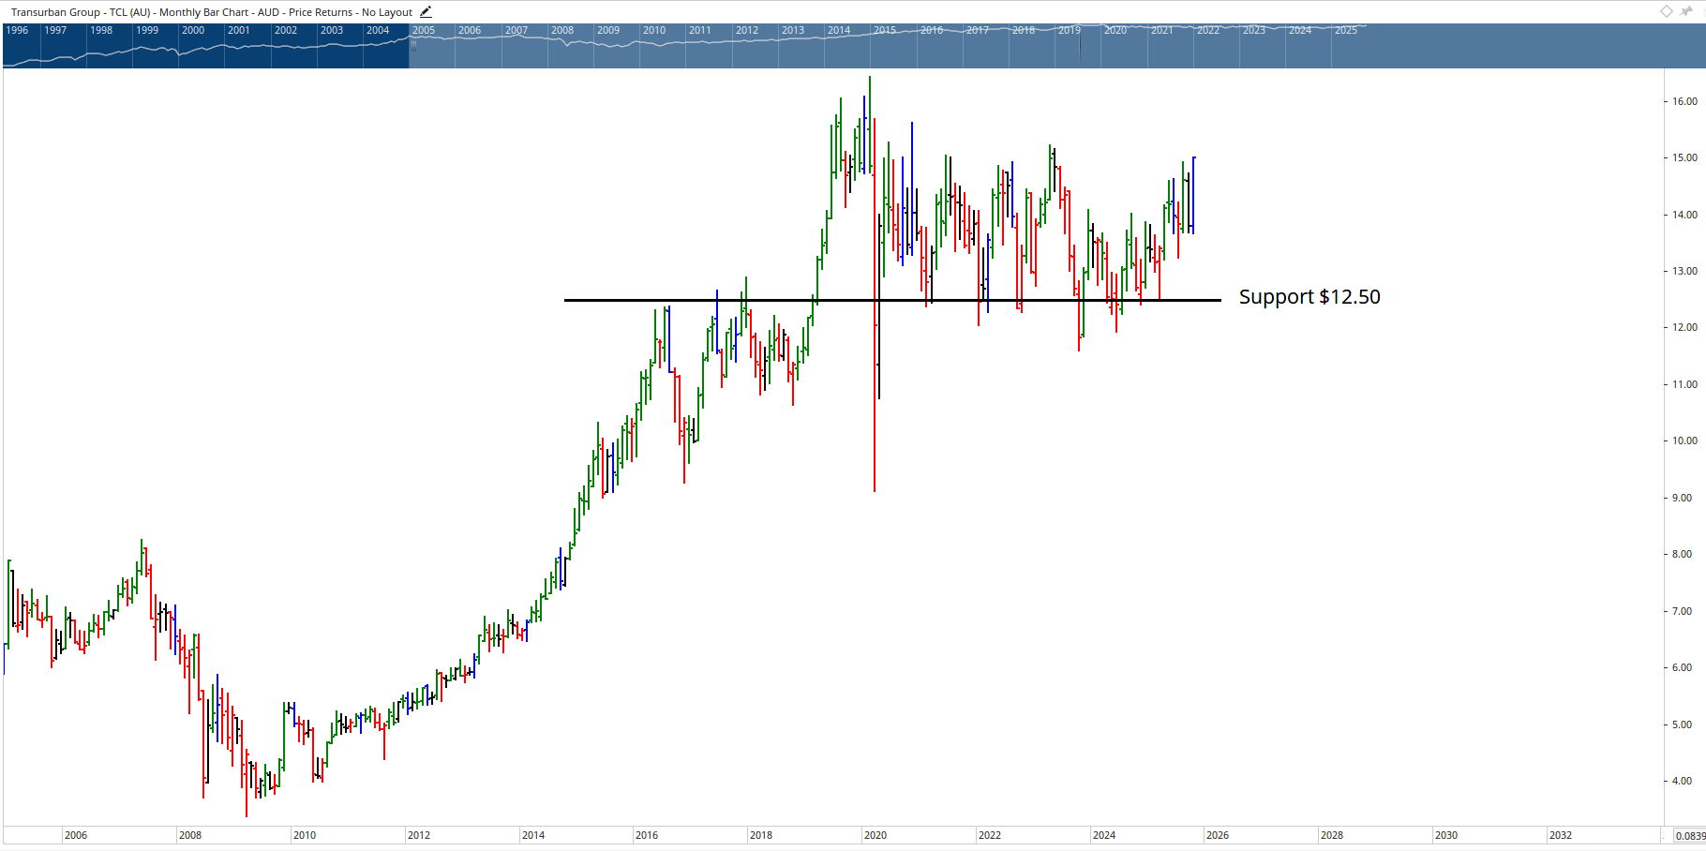1706x851 pixels.
Task: Click the 2032 label on bottom date axis
Action: [1561, 835]
